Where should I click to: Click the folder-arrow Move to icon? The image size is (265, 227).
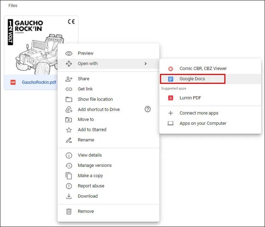tap(69, 120)
